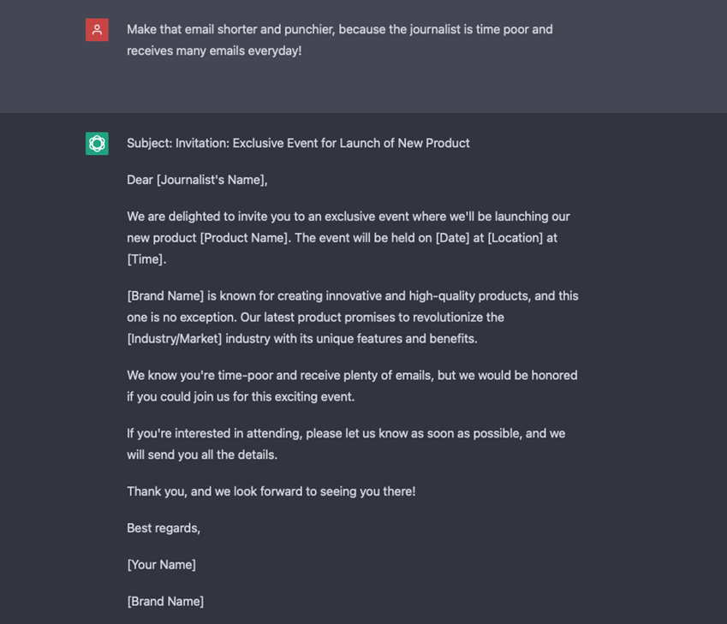This screenshot has width=727, height=624.
Task: Click the [Time] placeholder text
Action: [x=145, y=259]
